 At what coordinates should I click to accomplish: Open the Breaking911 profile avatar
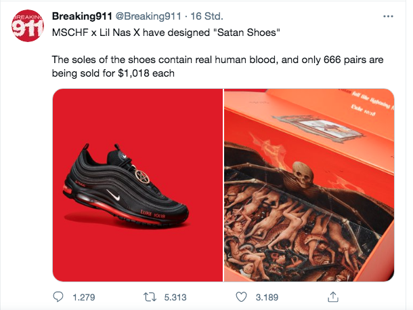click(27, 26)
